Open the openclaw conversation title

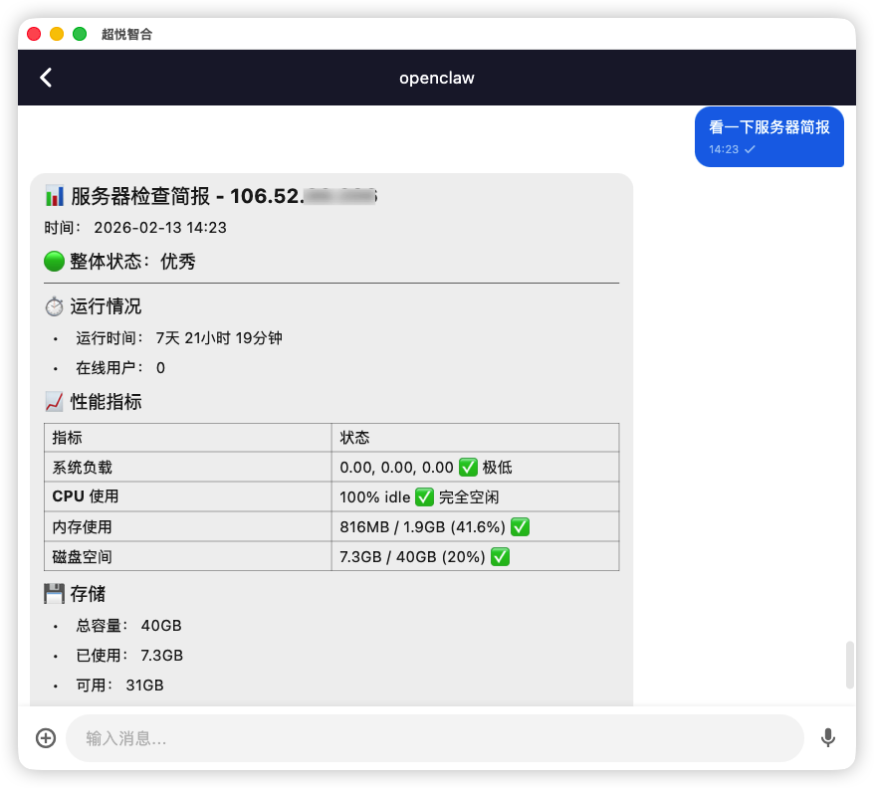[436, 78]
